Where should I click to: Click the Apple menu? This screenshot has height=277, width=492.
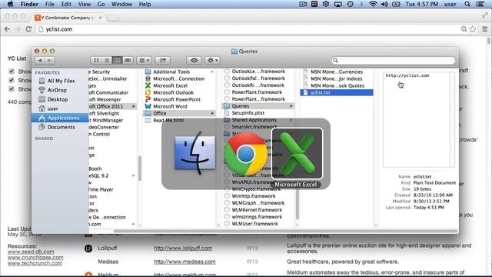point(10,4)
